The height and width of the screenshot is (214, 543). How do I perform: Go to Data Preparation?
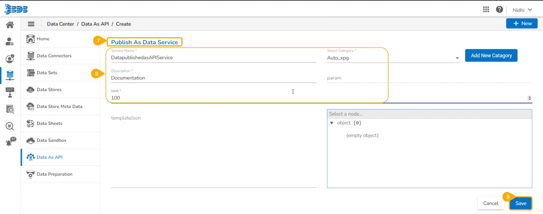[x=55, y=174]
